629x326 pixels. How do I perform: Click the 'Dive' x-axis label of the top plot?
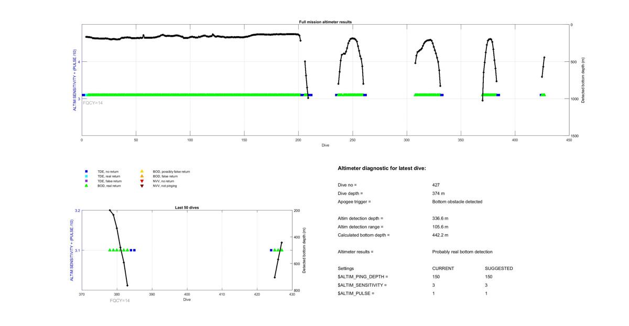coord(326,145)
